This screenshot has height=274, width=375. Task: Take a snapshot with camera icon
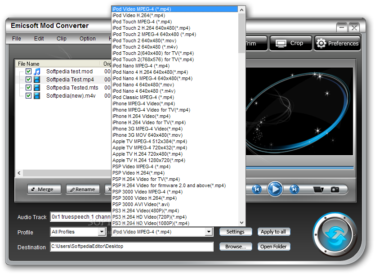pos(335,190)
